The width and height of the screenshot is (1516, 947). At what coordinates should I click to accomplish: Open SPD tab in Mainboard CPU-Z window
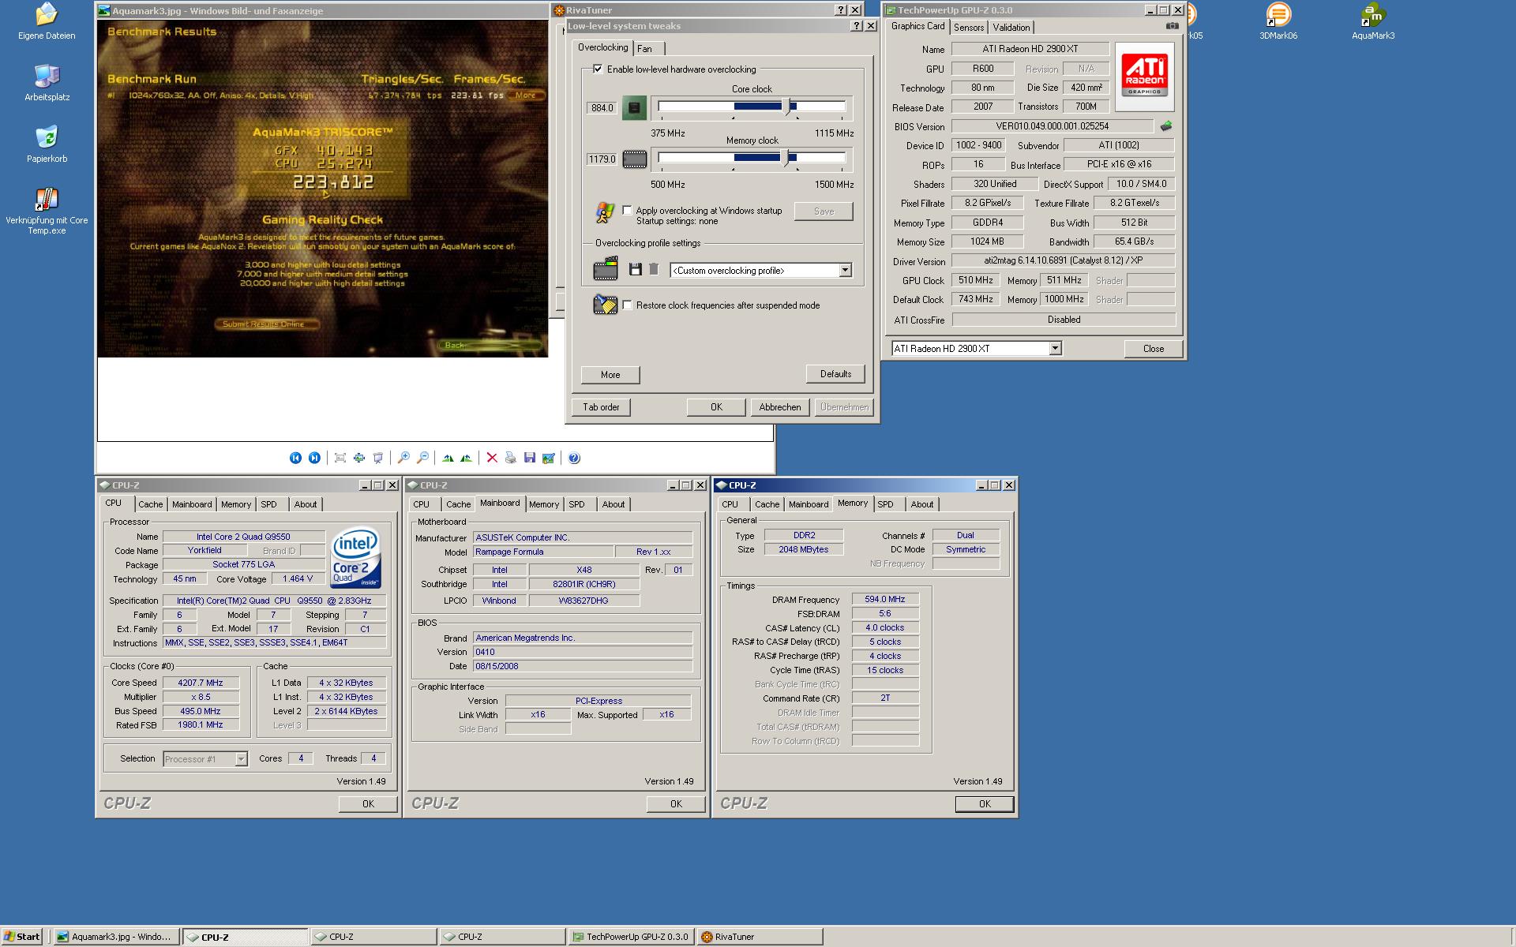coord(577,504)
